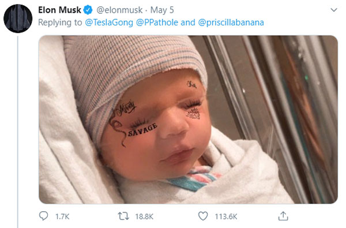Screen dimensions: 346x228
Task: Open Elon Musk's profile avatar picture
Action: click(18, 18)
